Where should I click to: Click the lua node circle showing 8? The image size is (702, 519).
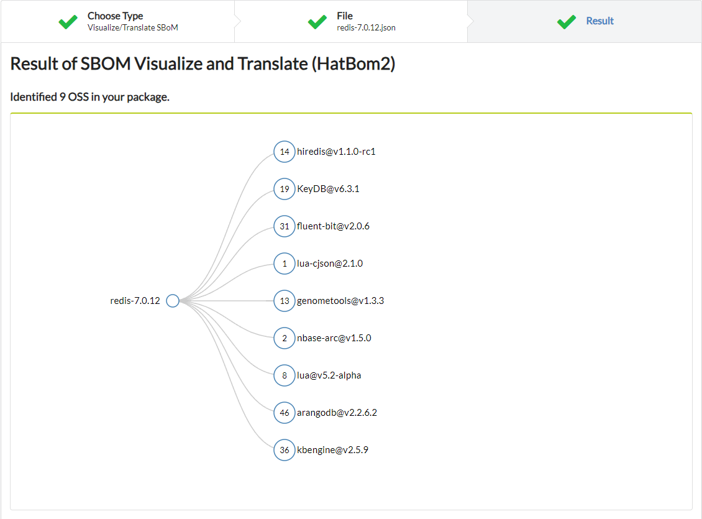(x=285, y=375)
